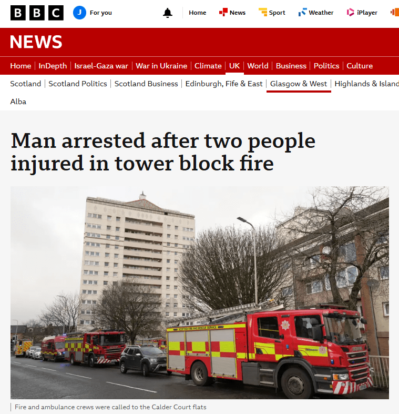This screenshot has height=414, width=399.
Task: Select War in Ukraine section
Action: [161, 66]
